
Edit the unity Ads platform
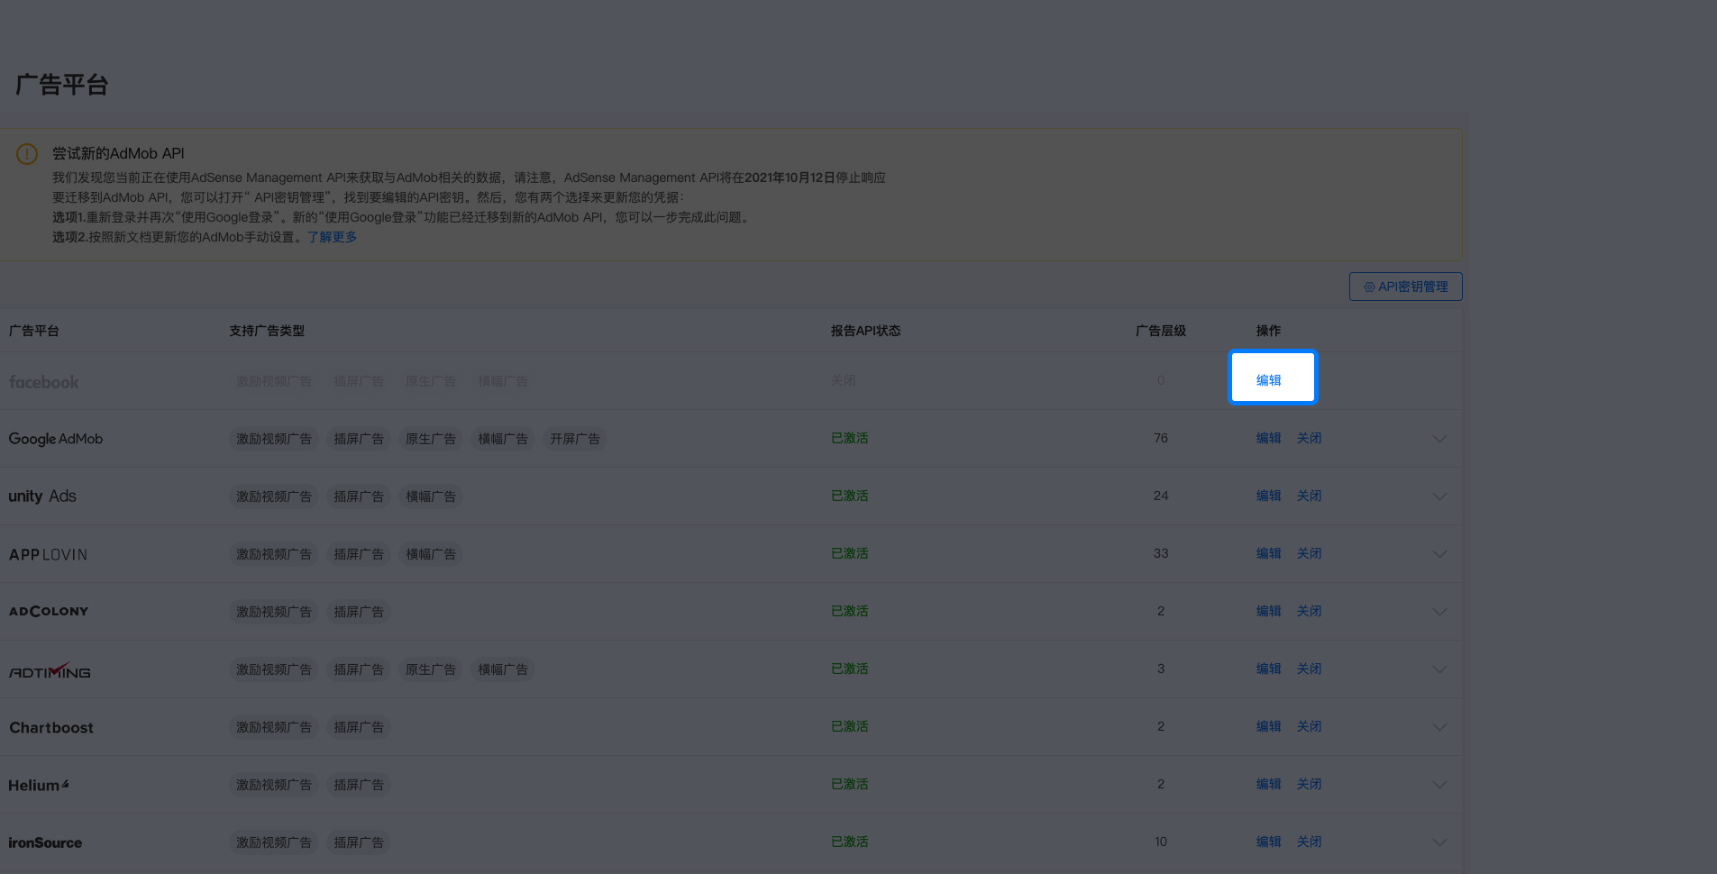click(1268, 496)
